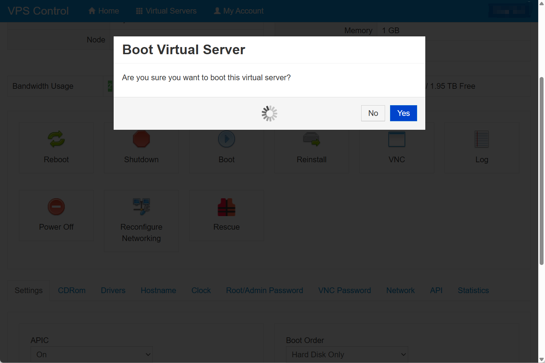The width and height of the screenshot is (545, 363).
Task: Click the Power Off label text
Action: click(x=56, y=227)
